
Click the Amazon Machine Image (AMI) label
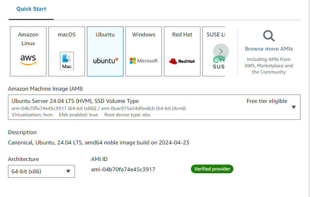45,89
